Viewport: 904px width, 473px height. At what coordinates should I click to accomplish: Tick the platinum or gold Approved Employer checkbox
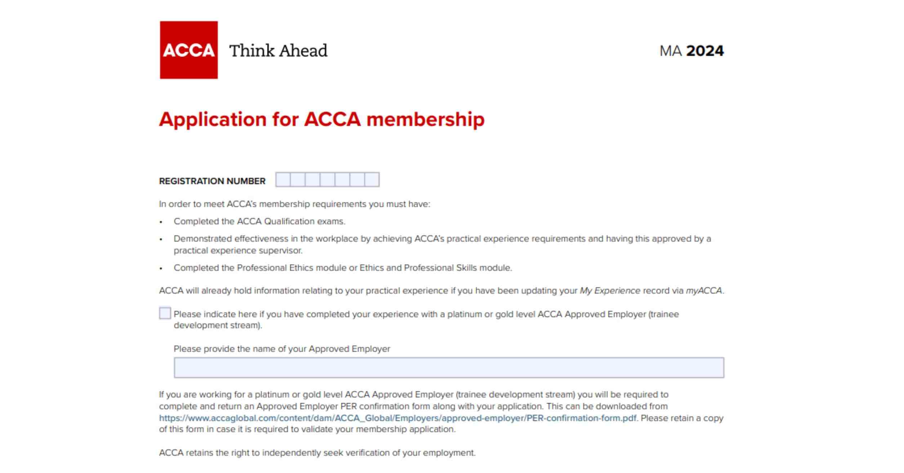[165, 313]
